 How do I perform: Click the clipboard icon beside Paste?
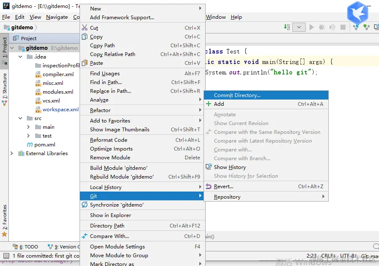pos(84,63)
